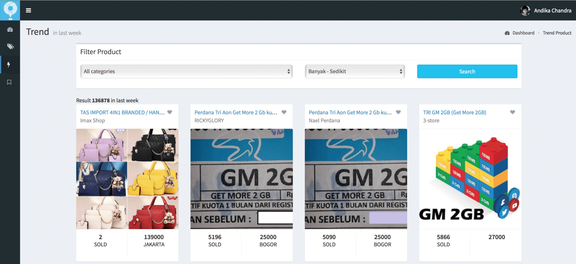
Task: Click the 139000 price value
Action: click(x=154, y=237)
